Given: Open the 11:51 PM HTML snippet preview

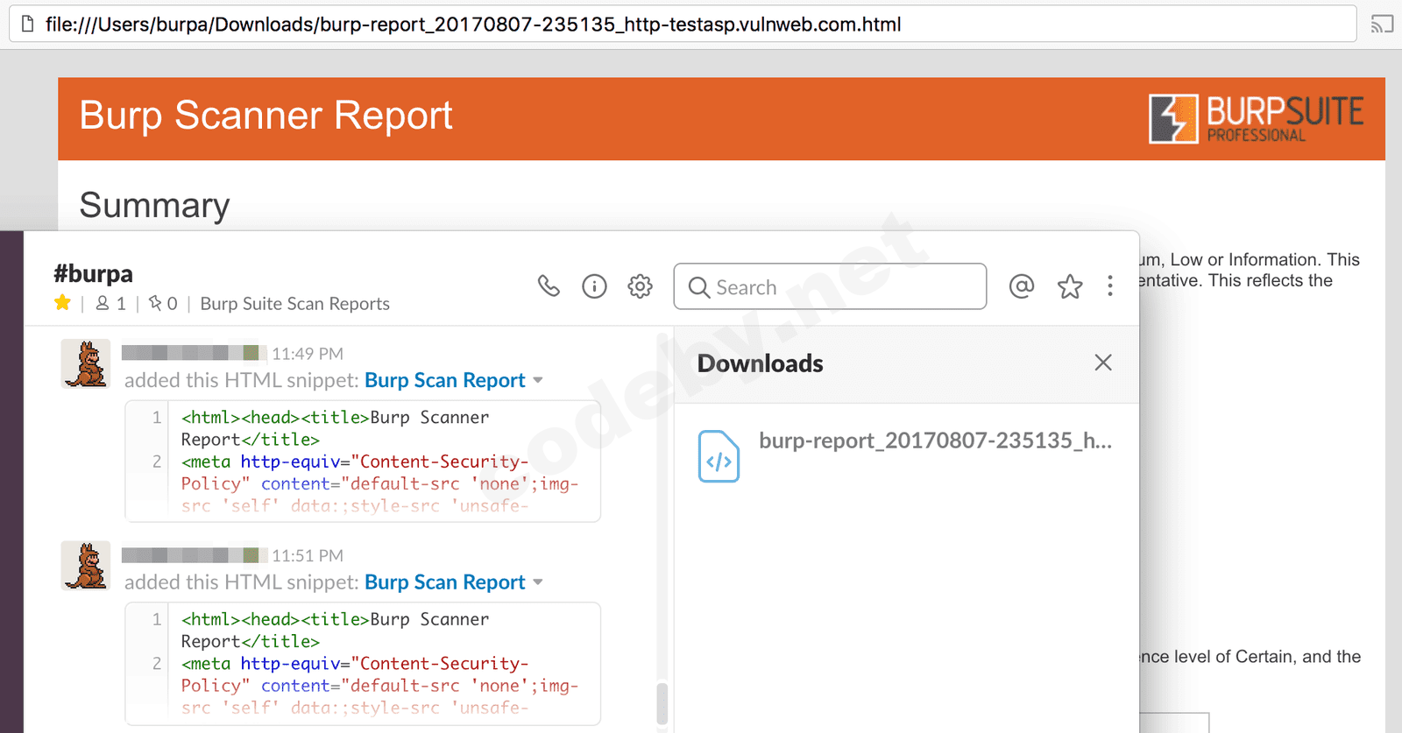Looking at the screenshot, I should click(x=363, y=664).
